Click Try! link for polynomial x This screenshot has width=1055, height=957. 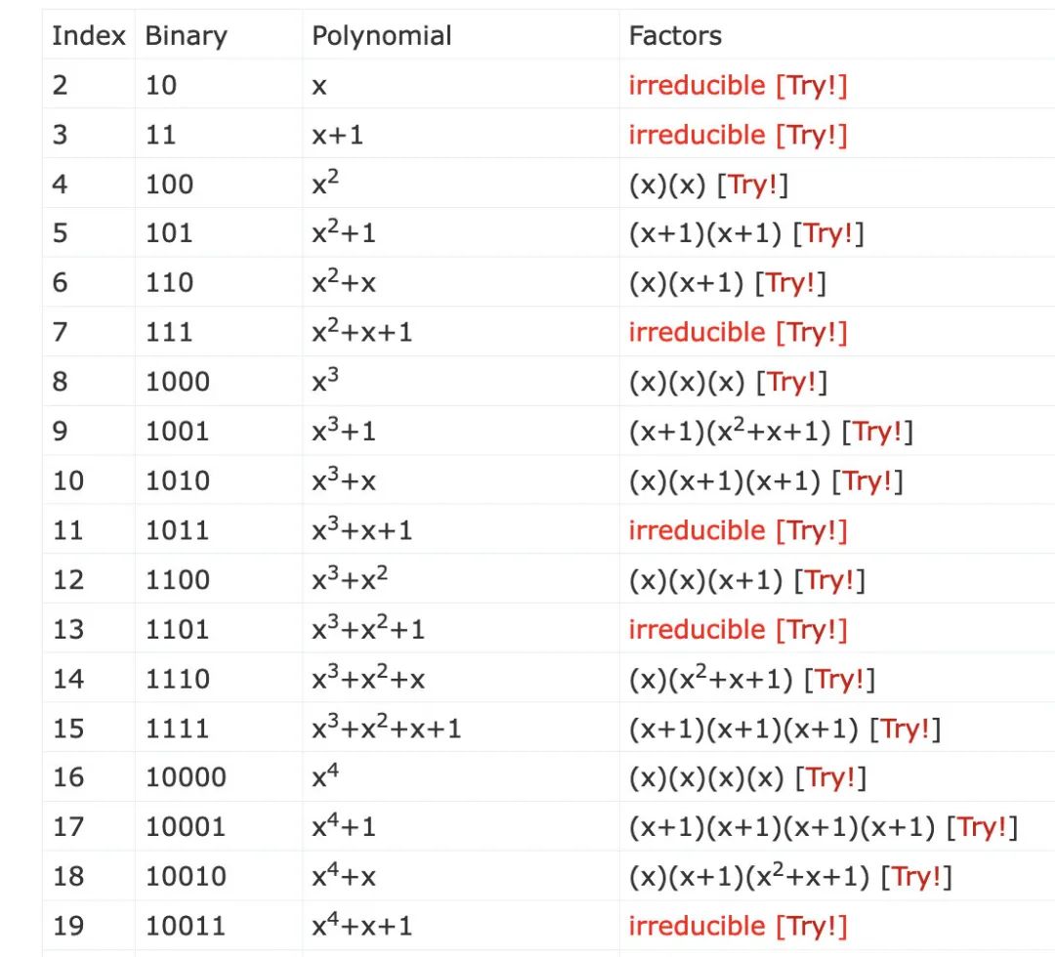pos(811,86)
